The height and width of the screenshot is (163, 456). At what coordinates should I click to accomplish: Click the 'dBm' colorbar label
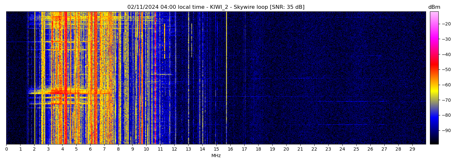(434, 7)
